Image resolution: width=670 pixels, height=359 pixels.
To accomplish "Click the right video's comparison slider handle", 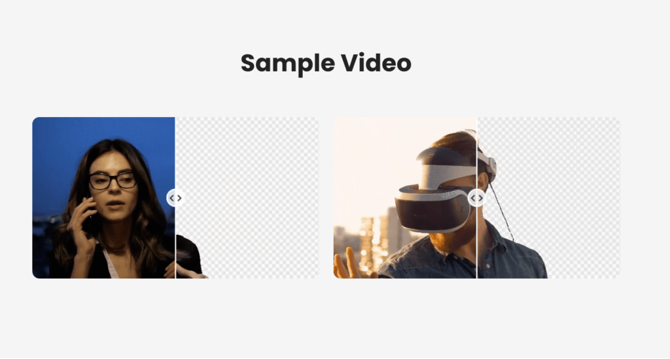I will 477,198.
